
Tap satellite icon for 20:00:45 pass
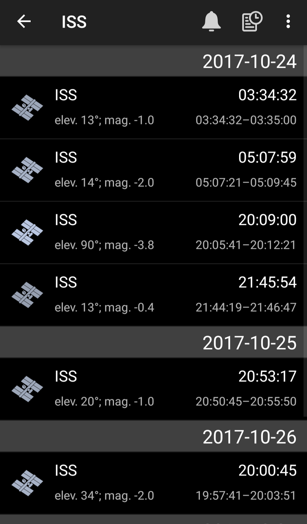(27, 483)
